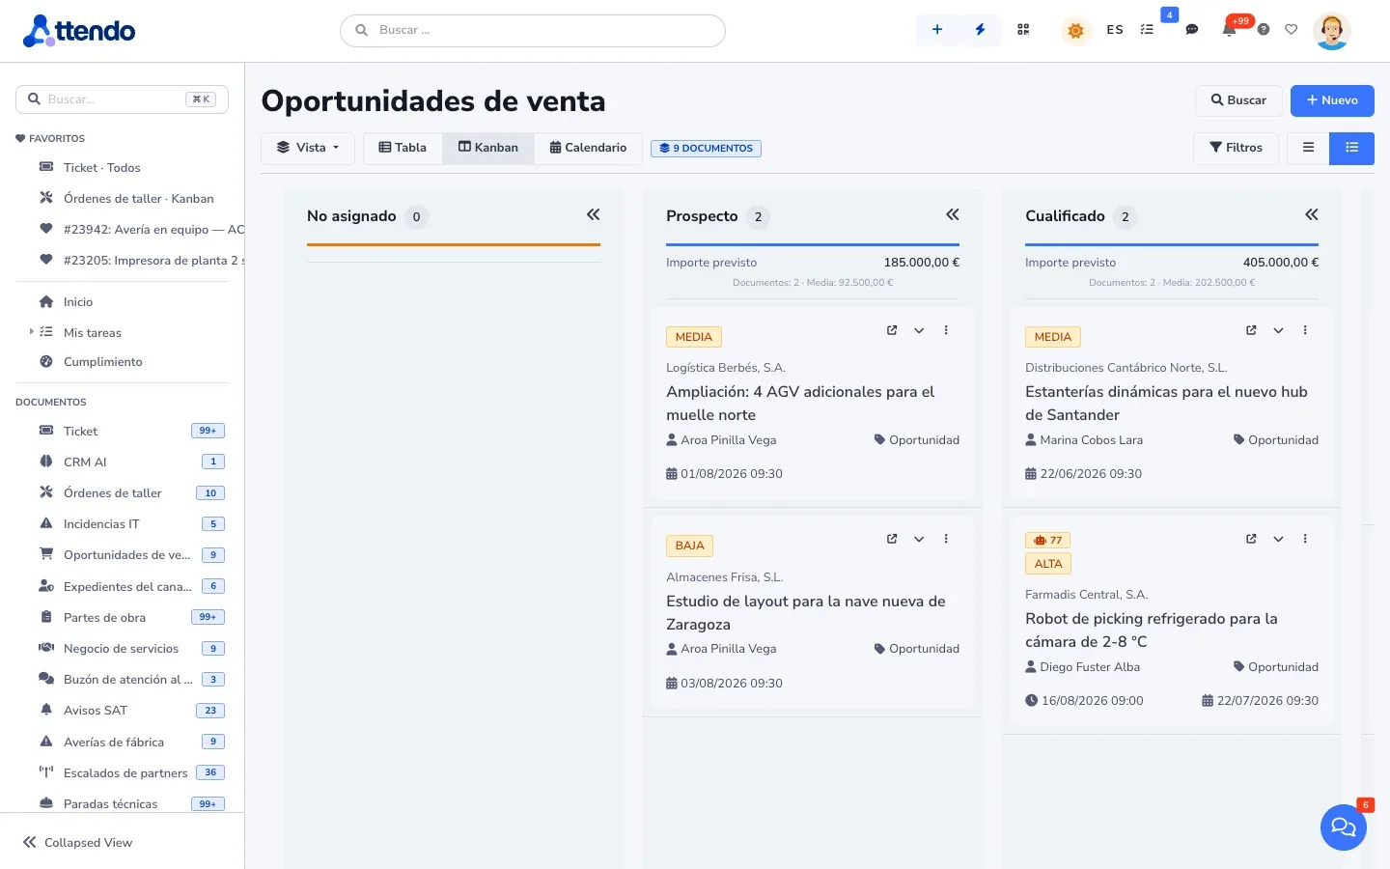Click the help question mark icon
Viewport: 1390px width, 869px height.
pos(1264,30)
